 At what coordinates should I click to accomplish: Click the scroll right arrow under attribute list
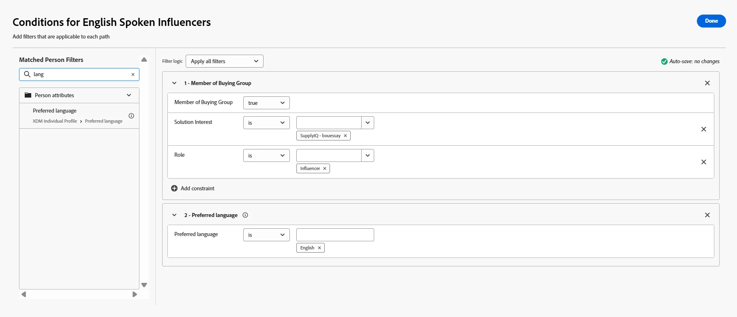click(x=135, y=294)
